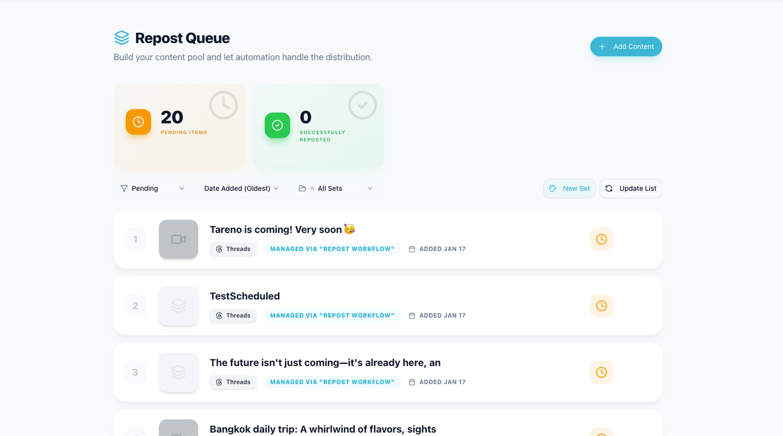Open the placeholder thumbnail of TestScheduled
This screenshot has width=783, height=436.
178,306
